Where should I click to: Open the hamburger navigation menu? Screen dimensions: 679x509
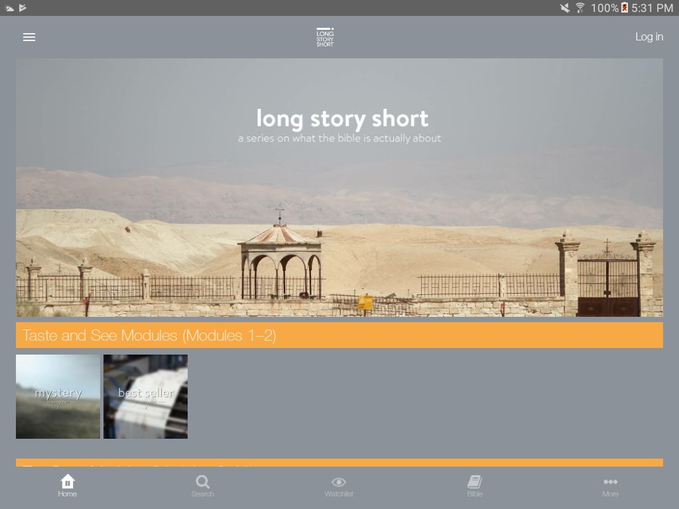[x=29, y=37]
